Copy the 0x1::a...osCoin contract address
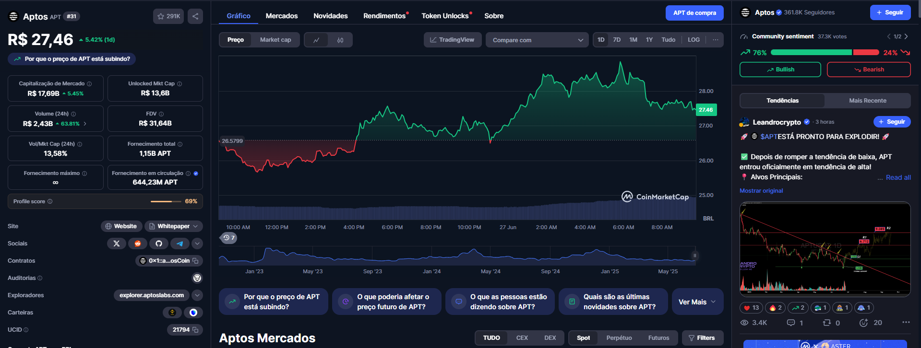921x348 pixels. (195, 261)
